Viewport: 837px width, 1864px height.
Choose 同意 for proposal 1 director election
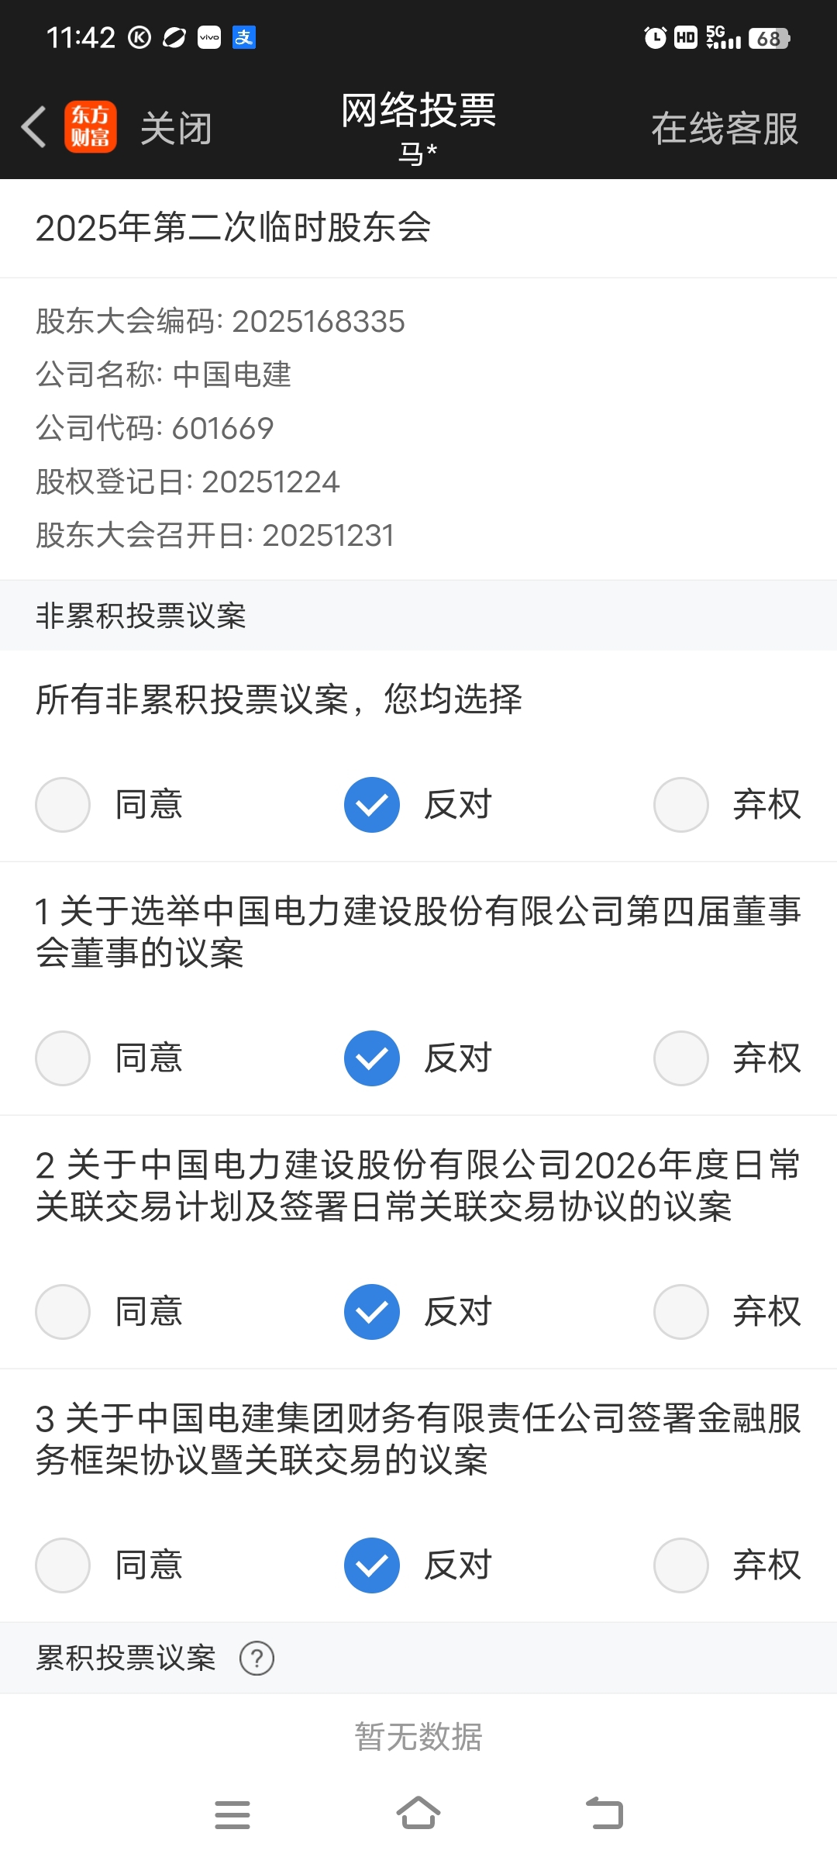tap(63, 1058)
